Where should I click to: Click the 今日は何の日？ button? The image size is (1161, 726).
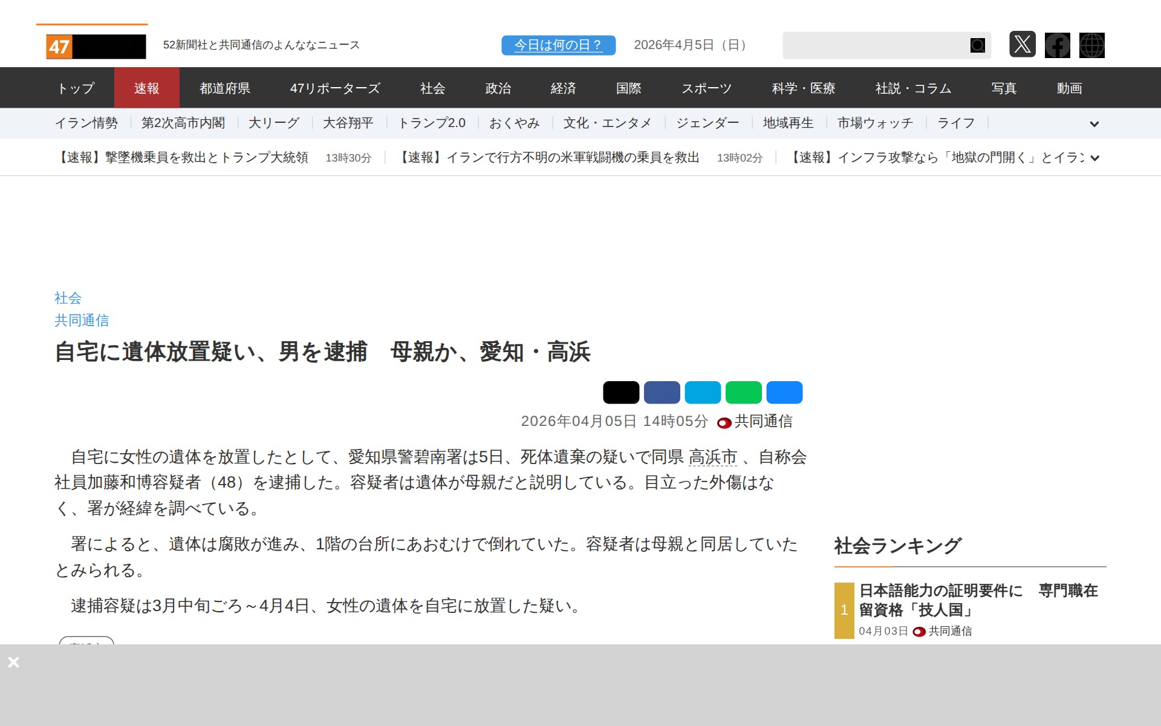pyautogui.click(x=558, y=44)
